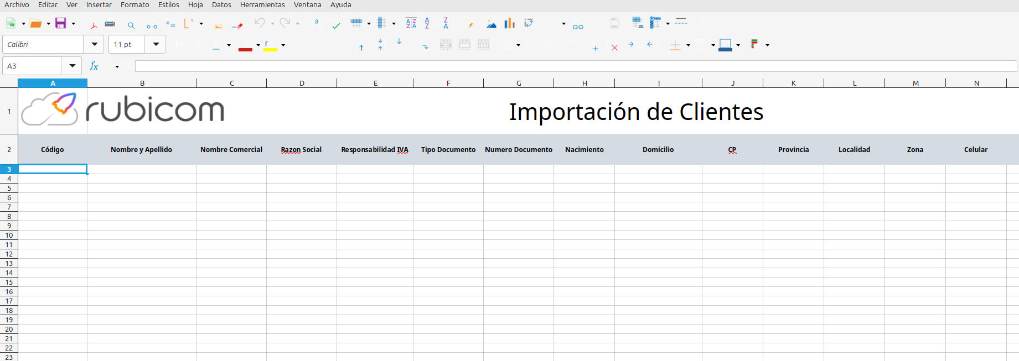
Task: Expand the Calibri font name dropdown
Action: [x=94, y=44]
